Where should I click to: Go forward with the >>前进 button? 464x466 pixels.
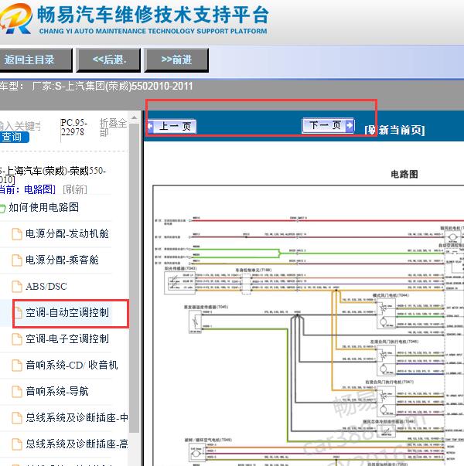[x=176, y=60]
